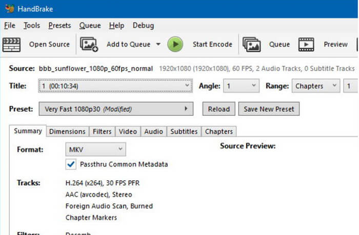Viewport: 359px width, 235px height.
Task: Click the HandBrake logo in title bar
Action: tap(10, 9)
